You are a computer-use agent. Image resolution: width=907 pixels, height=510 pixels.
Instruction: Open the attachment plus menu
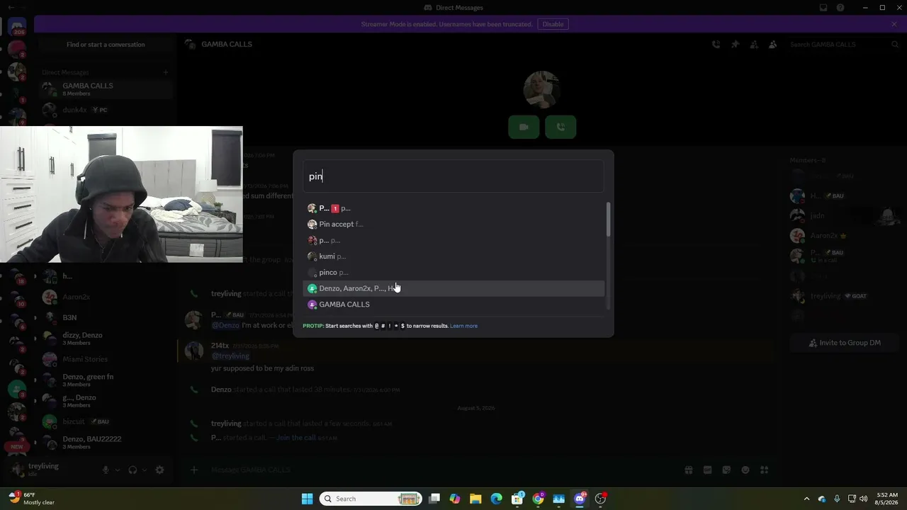coord(194,470)
